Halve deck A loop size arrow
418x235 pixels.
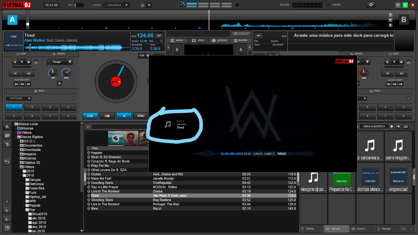click(x=15, y=62)
